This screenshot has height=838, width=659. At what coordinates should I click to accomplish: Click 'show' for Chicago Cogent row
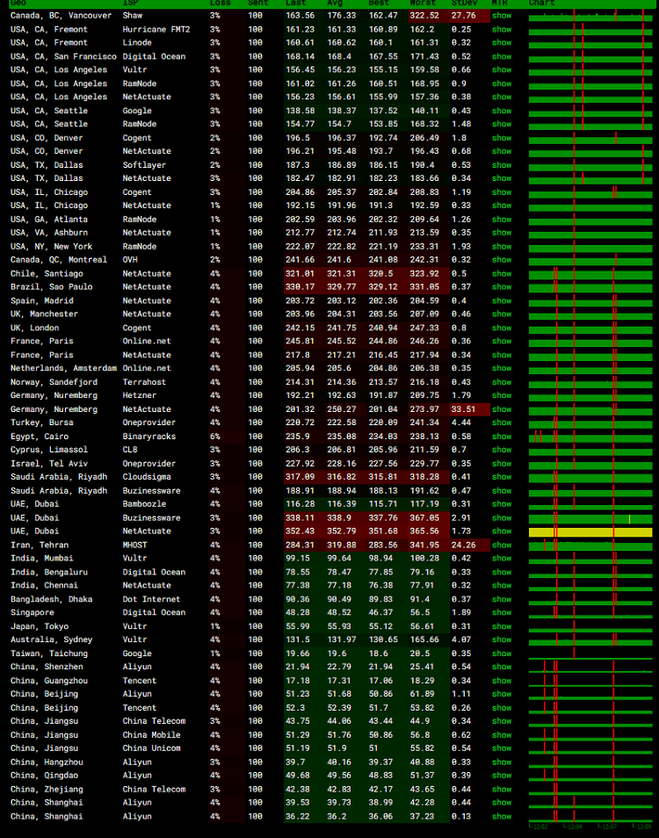click(502, 192)
